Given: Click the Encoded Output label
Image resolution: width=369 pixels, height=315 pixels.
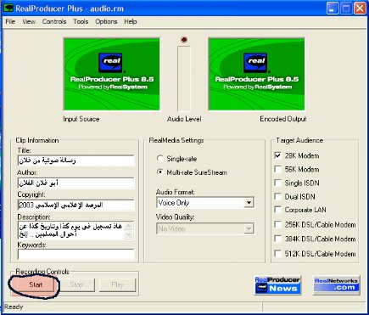Looking at the screenshot, I should pyautogui.click(x=283, y=119).
